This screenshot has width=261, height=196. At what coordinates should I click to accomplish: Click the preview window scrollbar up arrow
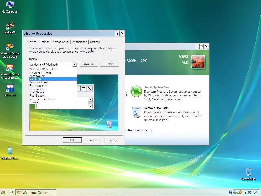click(x=90, y=100)
